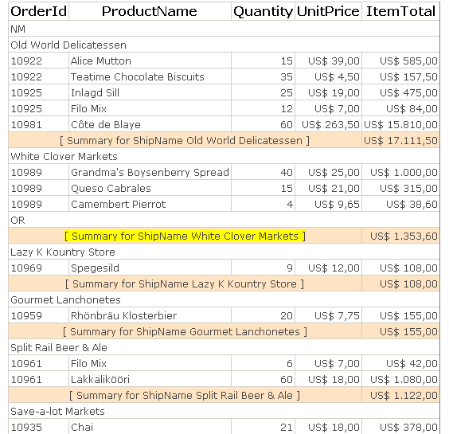
Task: Click the ProductName column header
Action: coord(150,11)
